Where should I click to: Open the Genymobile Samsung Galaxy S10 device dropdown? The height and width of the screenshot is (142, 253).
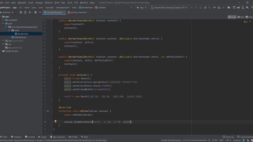tap(169, 7)
